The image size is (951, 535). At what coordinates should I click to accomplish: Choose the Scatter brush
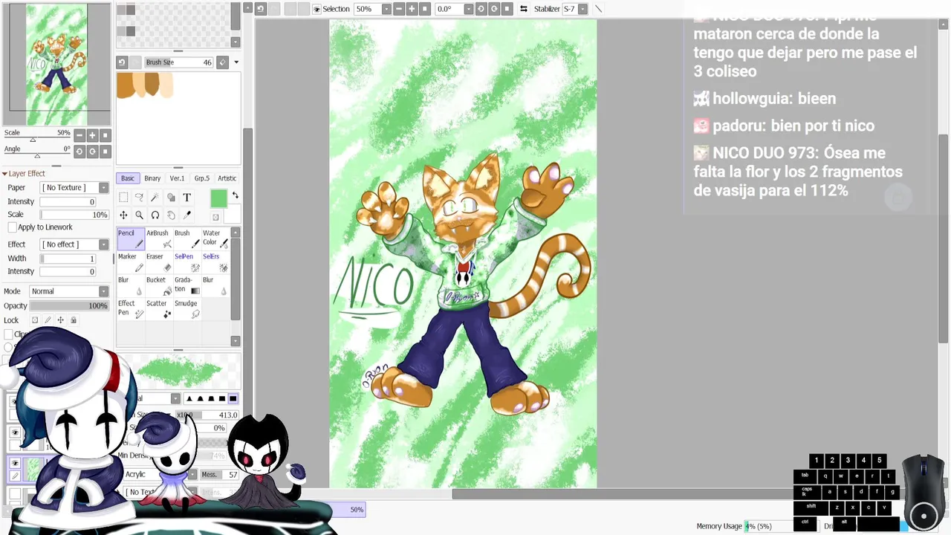pyautogui.click(x=158, y=309)
